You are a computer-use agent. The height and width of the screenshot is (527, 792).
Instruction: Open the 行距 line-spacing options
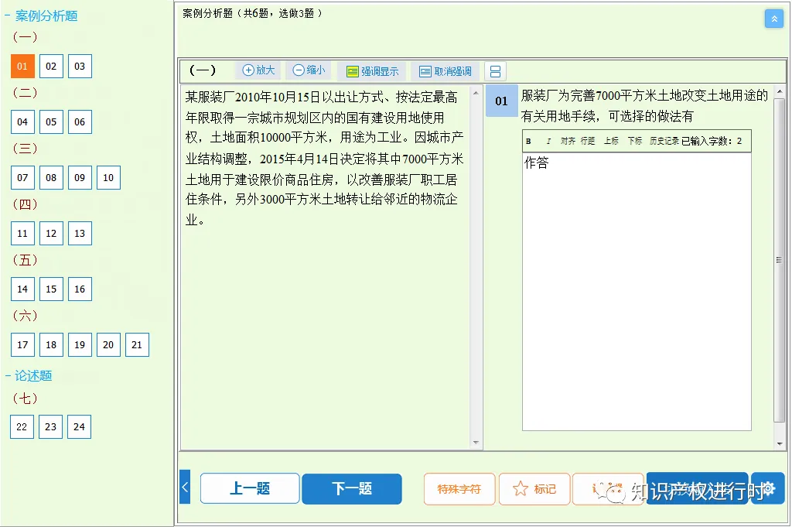586,141
